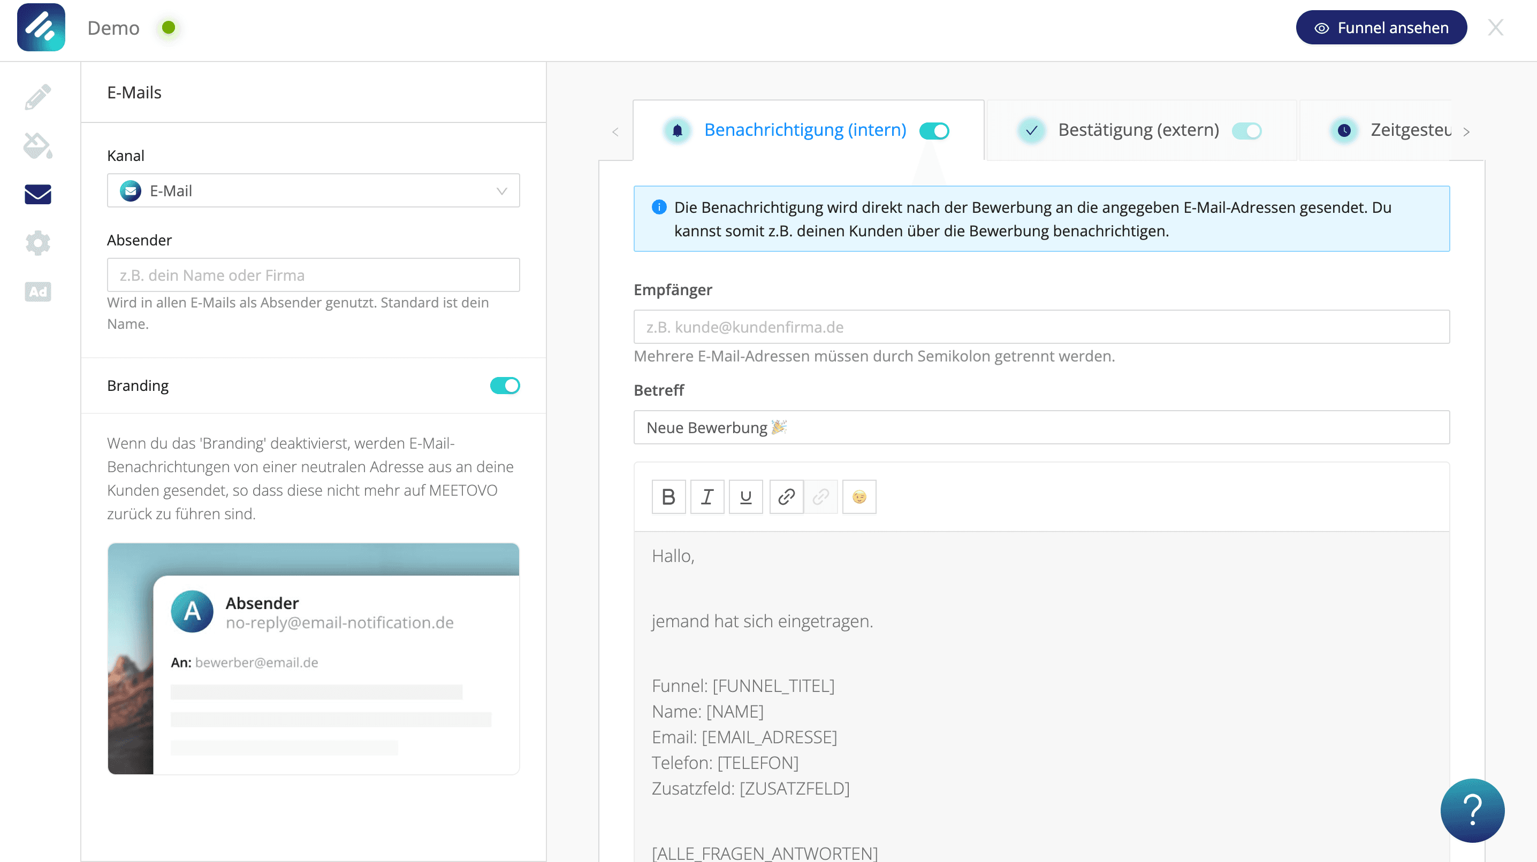Image resolution: width=1537 pixels, height=862 pixels.
Task: Focus the Betreff subject field
Action: coord(1041,427)
